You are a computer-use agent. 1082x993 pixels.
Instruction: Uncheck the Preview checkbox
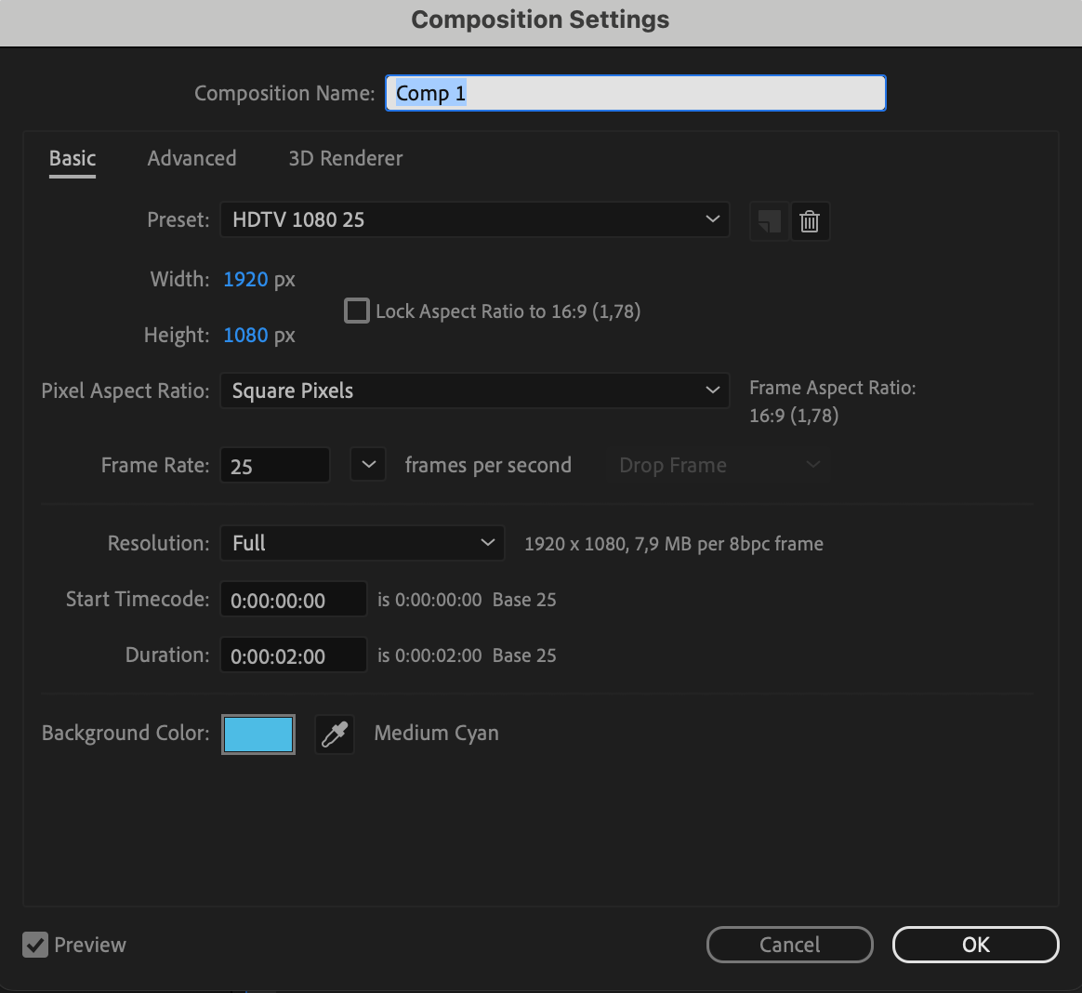tap(35, 946)
